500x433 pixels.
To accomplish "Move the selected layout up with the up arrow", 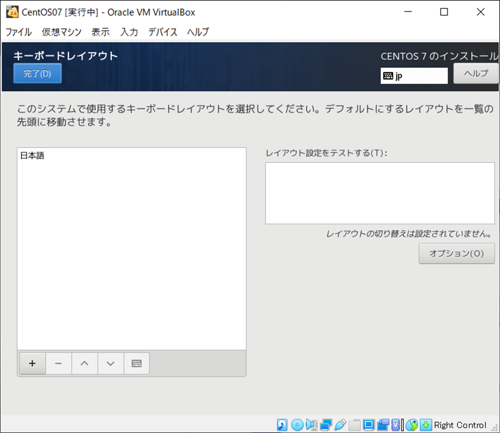I will [84, 363].
